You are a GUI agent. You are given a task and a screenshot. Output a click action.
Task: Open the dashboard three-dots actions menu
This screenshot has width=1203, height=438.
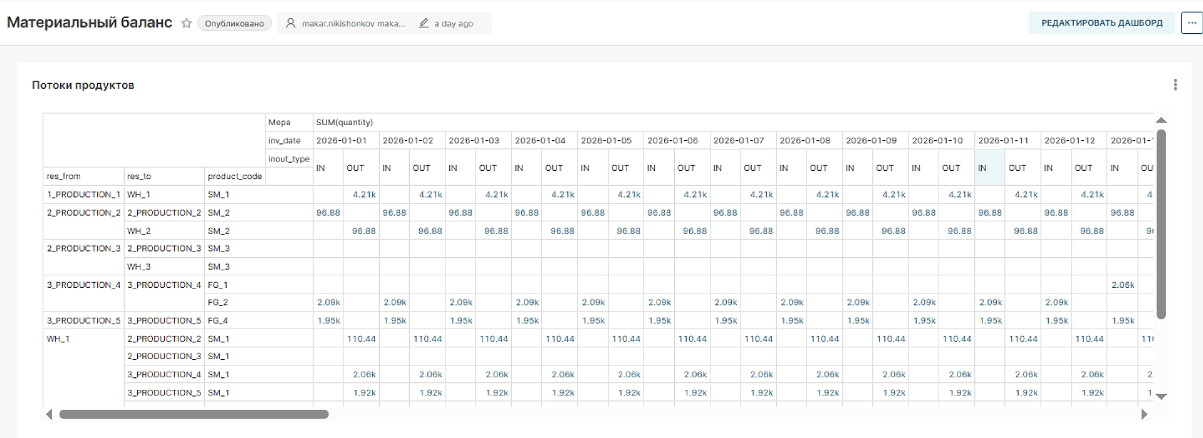(x=1191, y=23)
